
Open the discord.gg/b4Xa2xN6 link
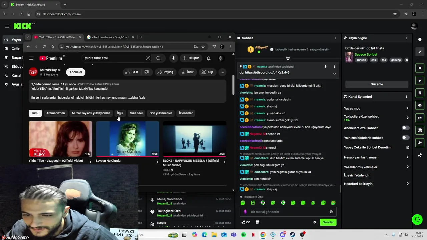point(267,72)
